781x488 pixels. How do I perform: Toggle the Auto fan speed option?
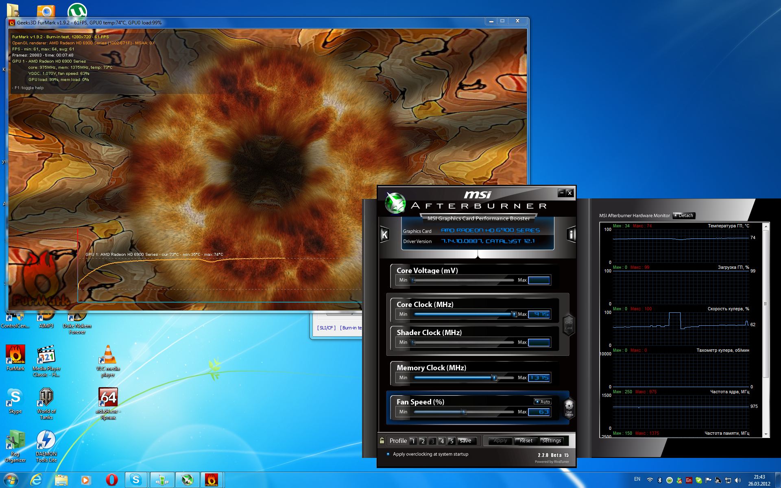[x=543, y=401]
